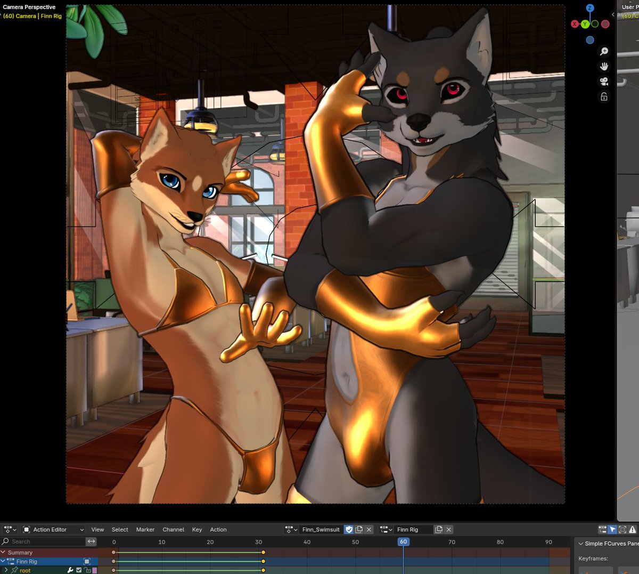Click the zoom view magnifier icon

(x=604, y=52)
